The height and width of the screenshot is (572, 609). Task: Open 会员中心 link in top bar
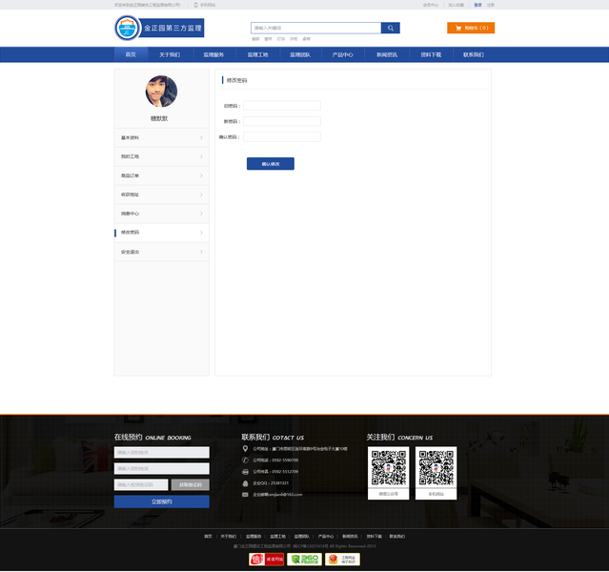pos(431,5)
